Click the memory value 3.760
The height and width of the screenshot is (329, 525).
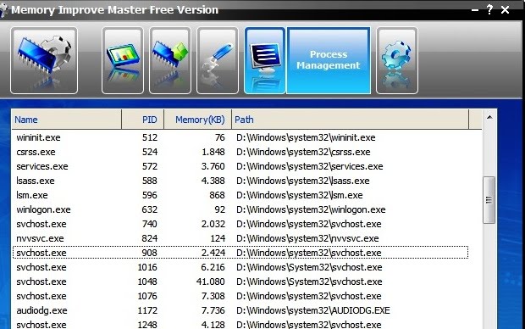click(x=213, y=166)
